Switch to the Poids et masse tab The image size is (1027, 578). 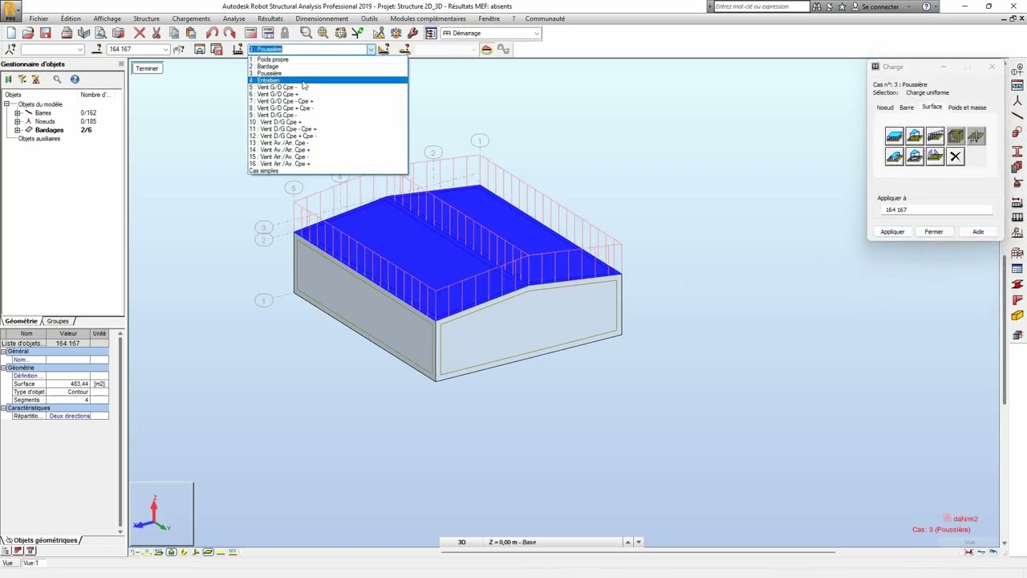967,108
